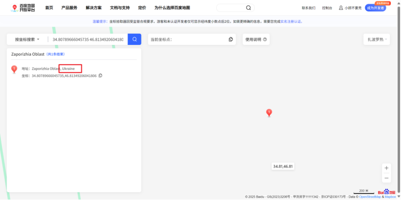Image resolution: width=401 pixels, height=200 pixels.
Task: Expand the 扎波罗热 city selector dropdown
Action: point(376,40)
